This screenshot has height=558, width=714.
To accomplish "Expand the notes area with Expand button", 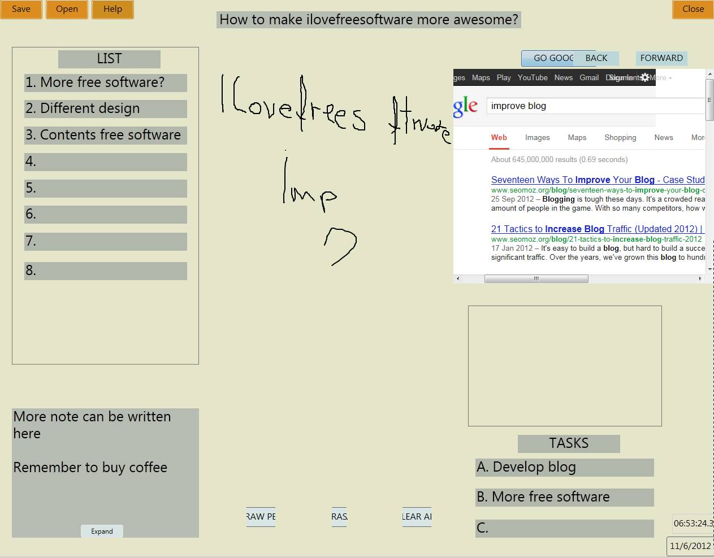I will (x=102, y=531).
